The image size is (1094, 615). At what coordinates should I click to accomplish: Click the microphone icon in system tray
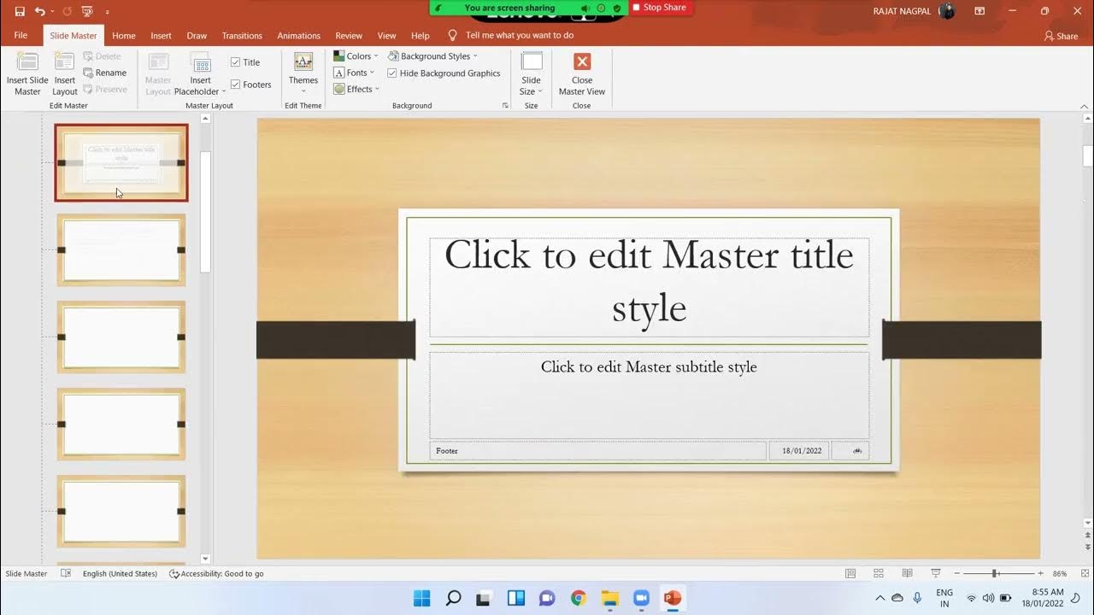(x=917, y=598)
